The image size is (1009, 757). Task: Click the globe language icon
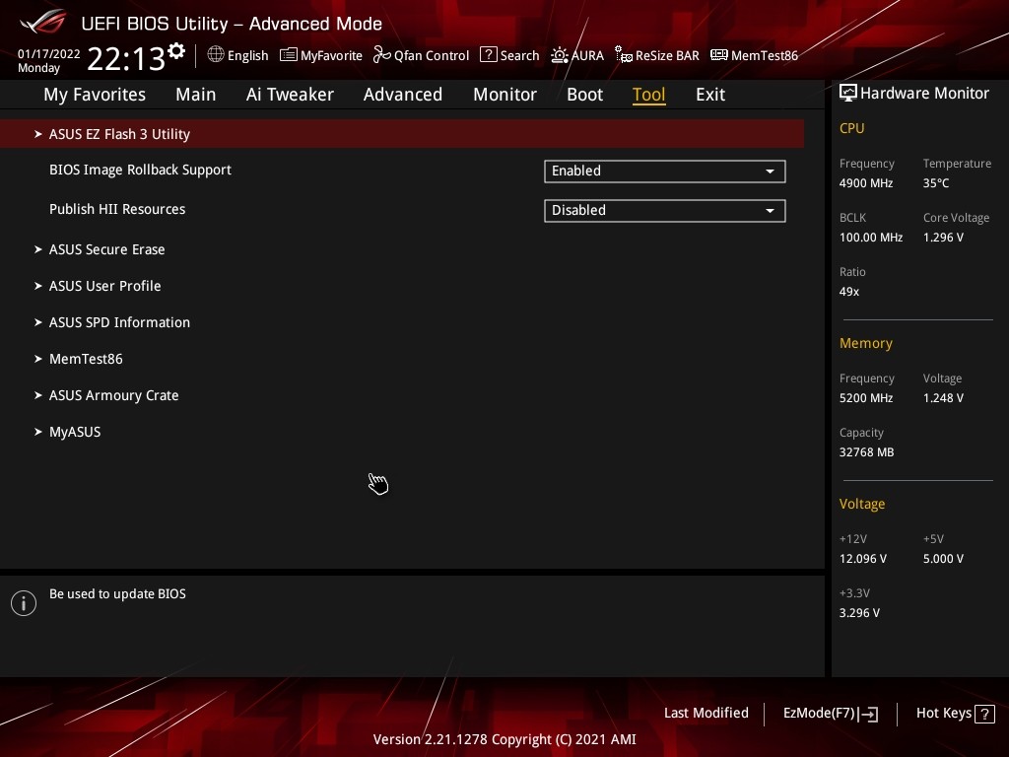216,55
